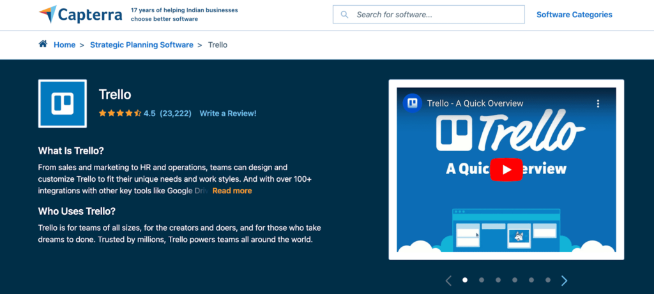Viewport: 654px width, 294px height.
Task: Select third carousel dot
Action: pos(498,280)
